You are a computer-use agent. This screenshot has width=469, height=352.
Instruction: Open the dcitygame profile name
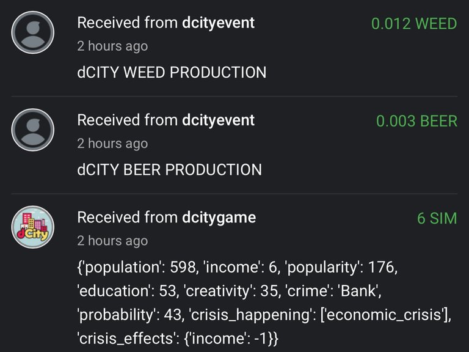click(x=219, y=218)
